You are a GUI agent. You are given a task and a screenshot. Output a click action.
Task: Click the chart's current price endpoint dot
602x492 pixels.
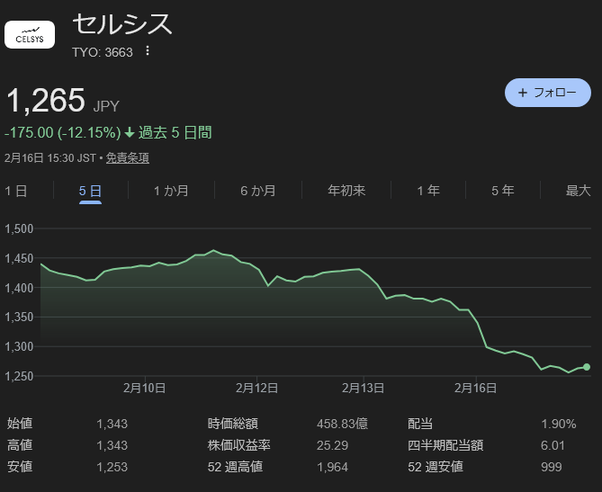587,367
